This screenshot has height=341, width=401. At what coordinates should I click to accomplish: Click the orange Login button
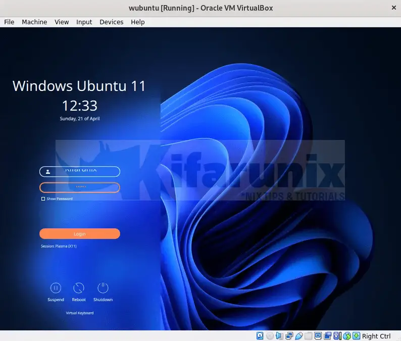[x=80, y=234]
